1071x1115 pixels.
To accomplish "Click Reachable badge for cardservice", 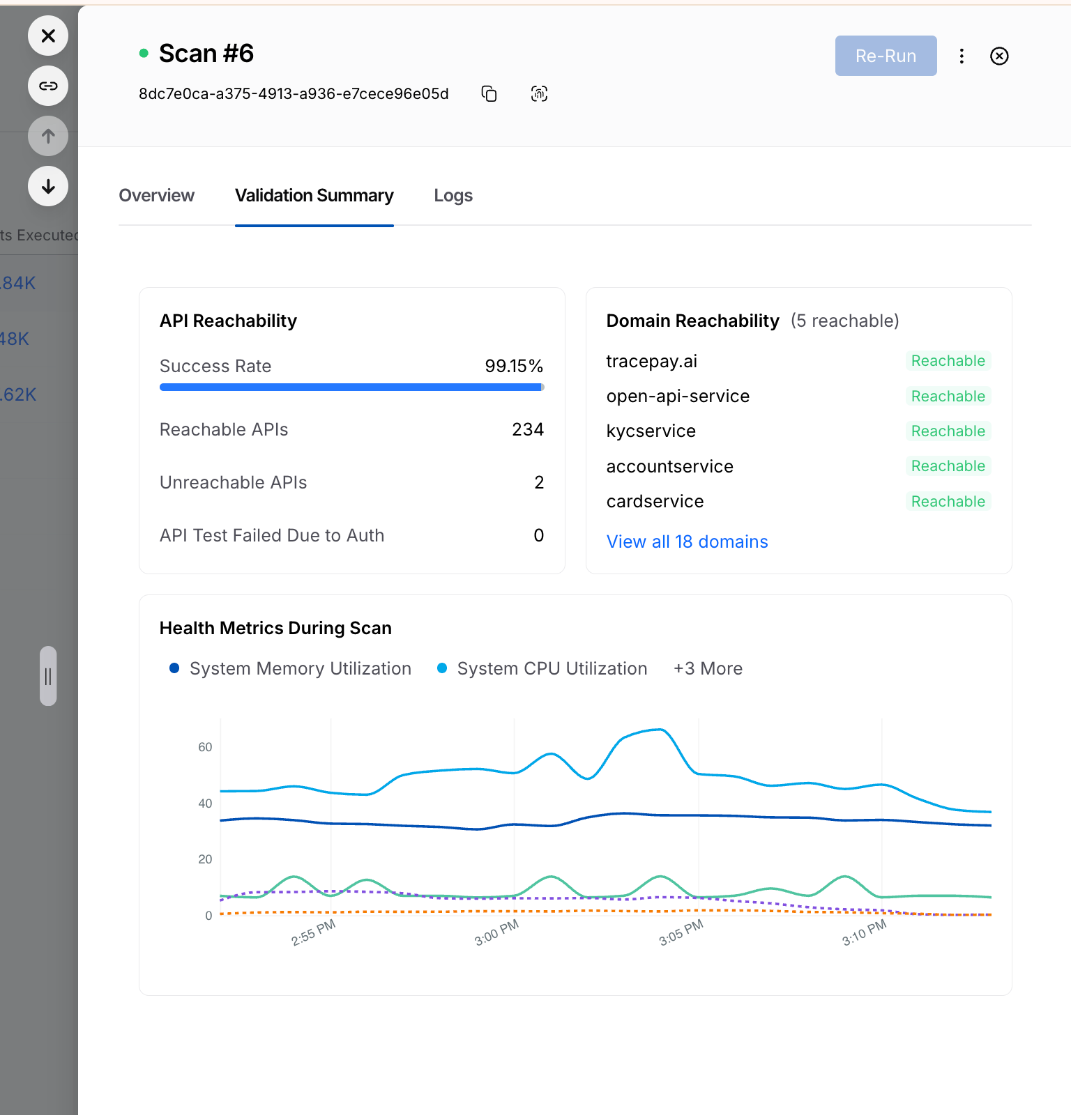I will click(x=948, y=501).
